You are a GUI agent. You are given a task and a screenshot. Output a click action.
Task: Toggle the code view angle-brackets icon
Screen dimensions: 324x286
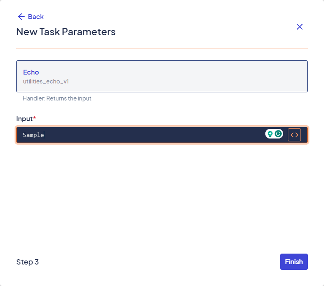click(x=294, y=135)
